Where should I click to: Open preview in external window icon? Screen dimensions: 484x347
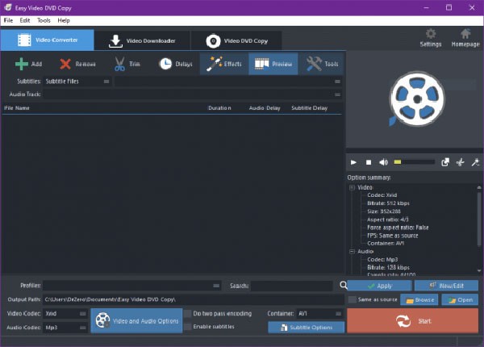[x=445, y=162]
